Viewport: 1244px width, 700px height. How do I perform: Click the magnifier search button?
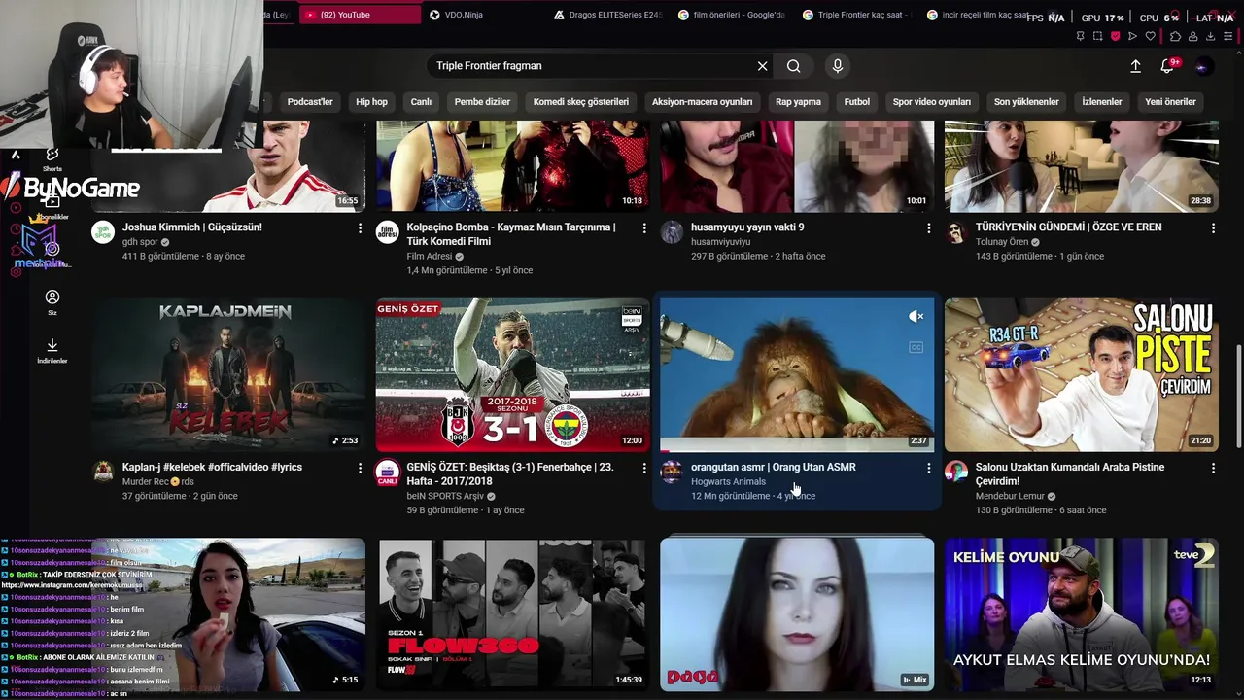coord(794,66)
